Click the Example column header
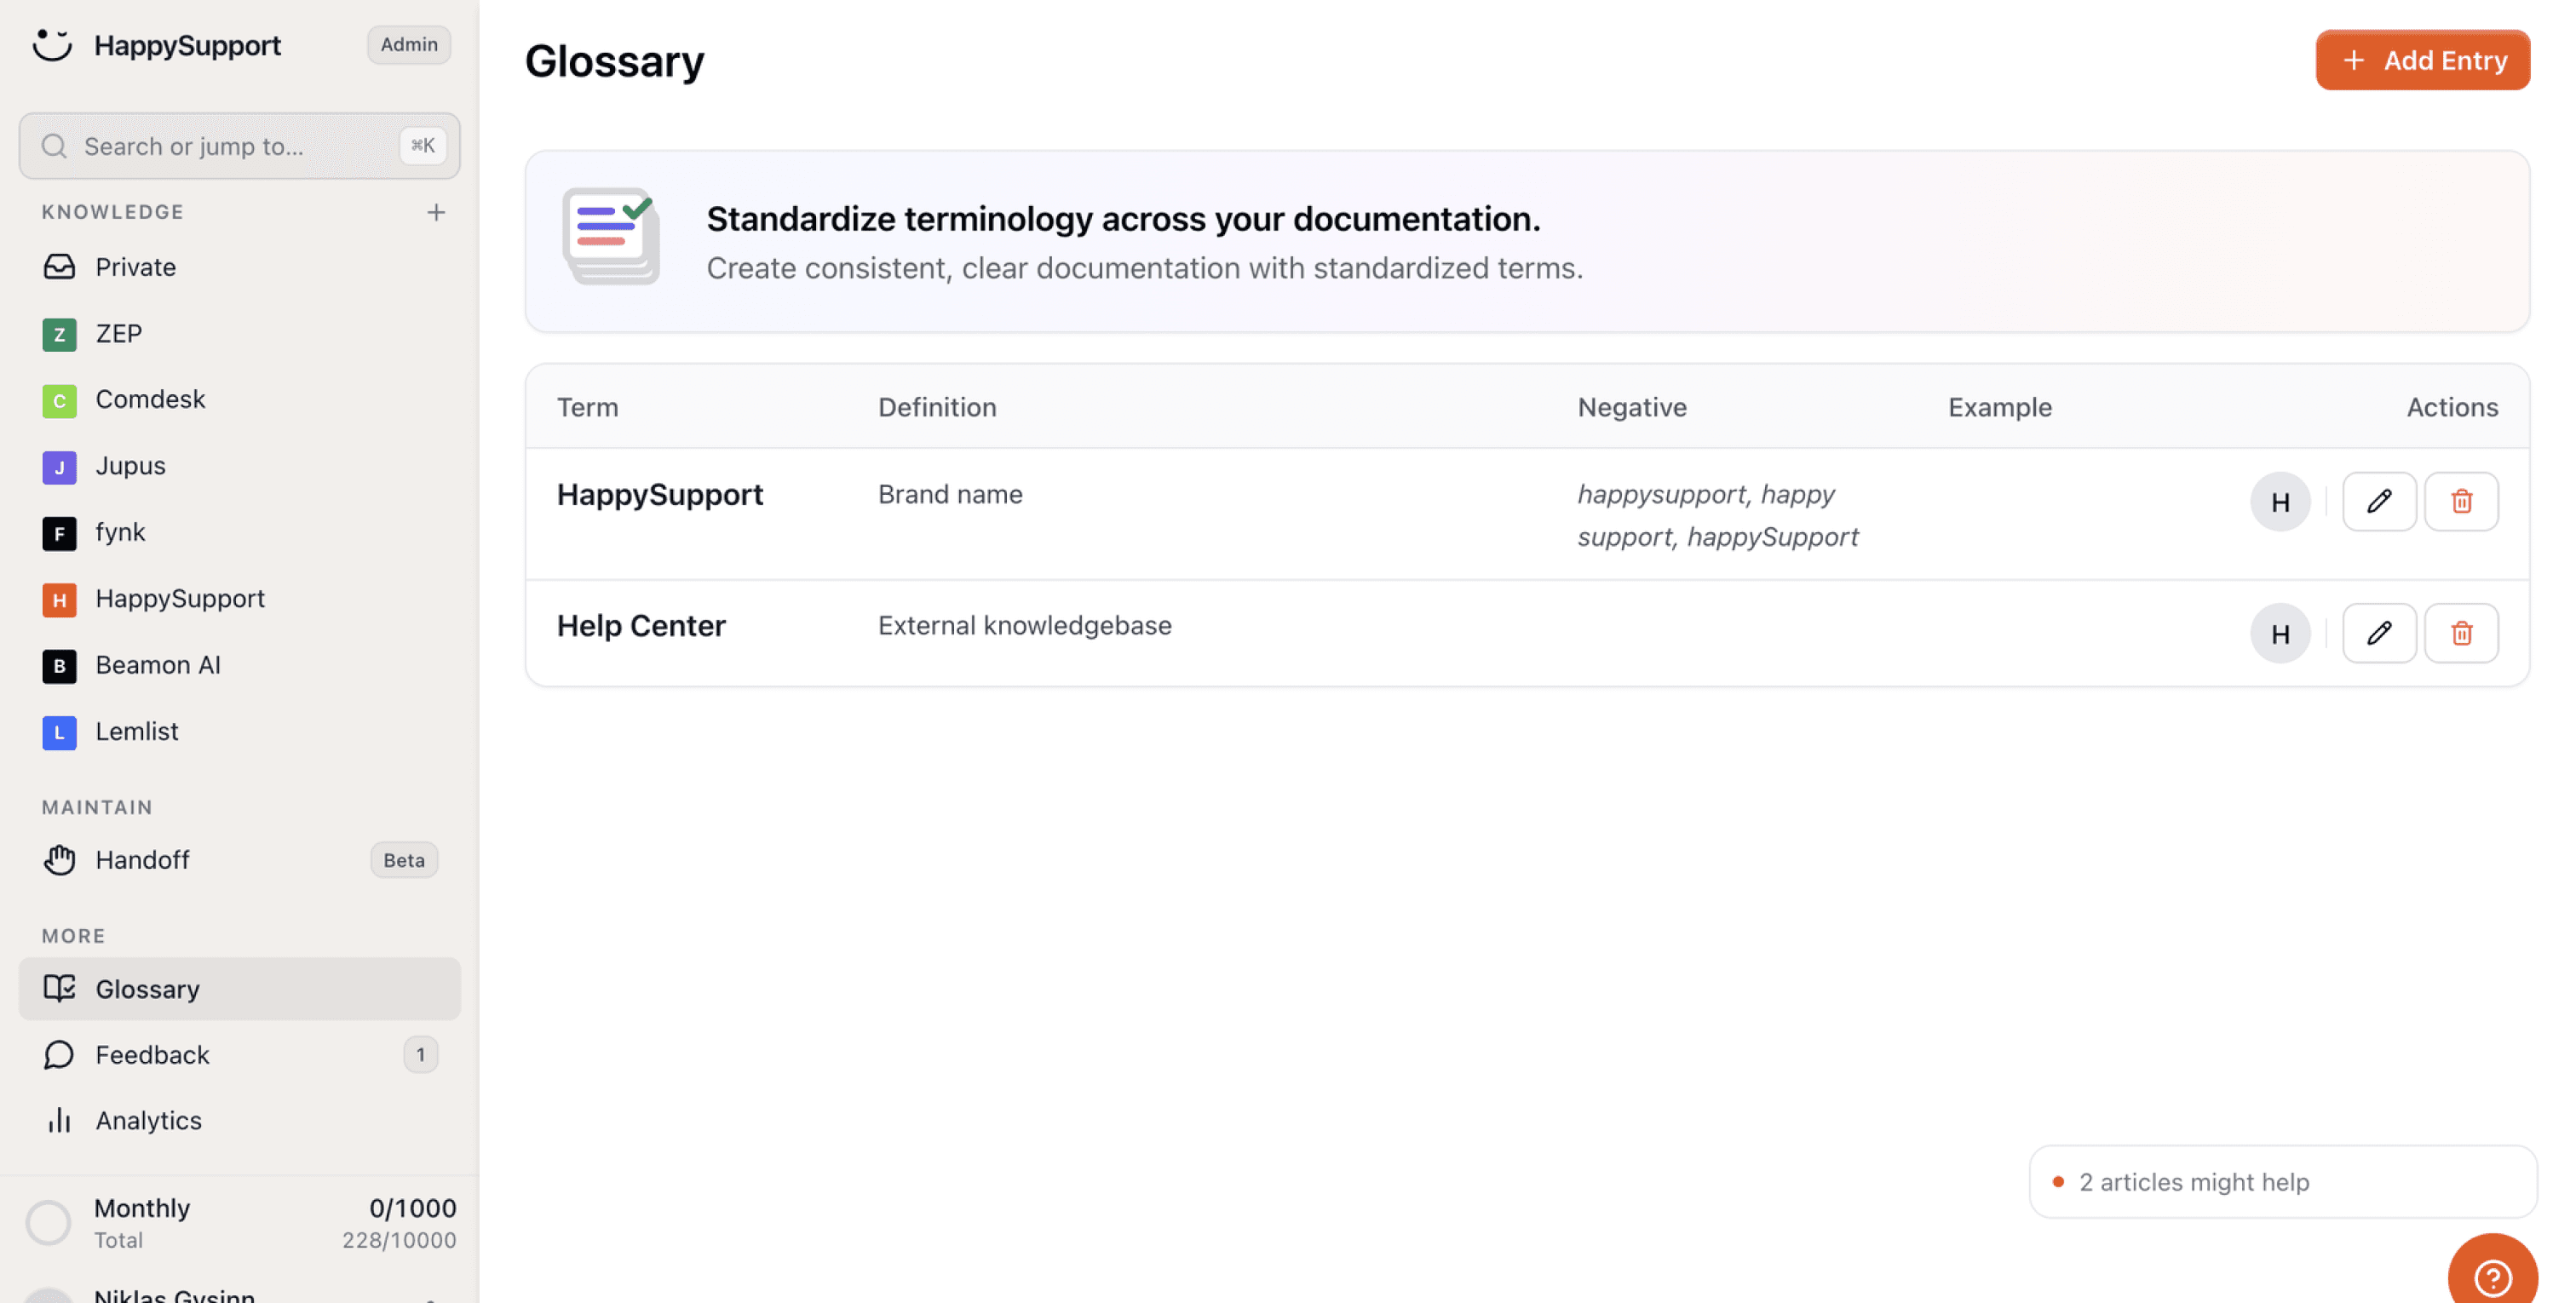 [x=2000, y=407]
